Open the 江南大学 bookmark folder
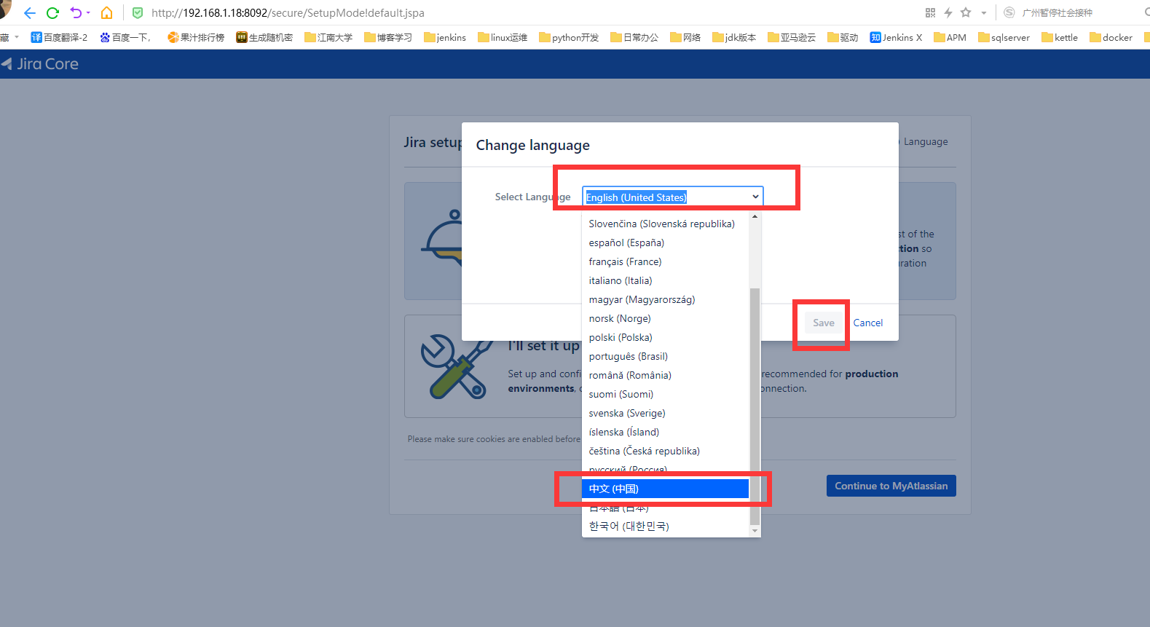Screen dimensions: 1150x627 pos(328,37)
